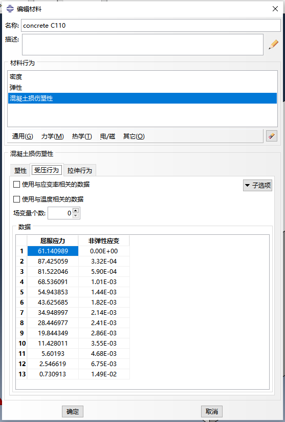Open the 电/磁 menu
This screenshot has height=422, width=285.
coord(107,136)
